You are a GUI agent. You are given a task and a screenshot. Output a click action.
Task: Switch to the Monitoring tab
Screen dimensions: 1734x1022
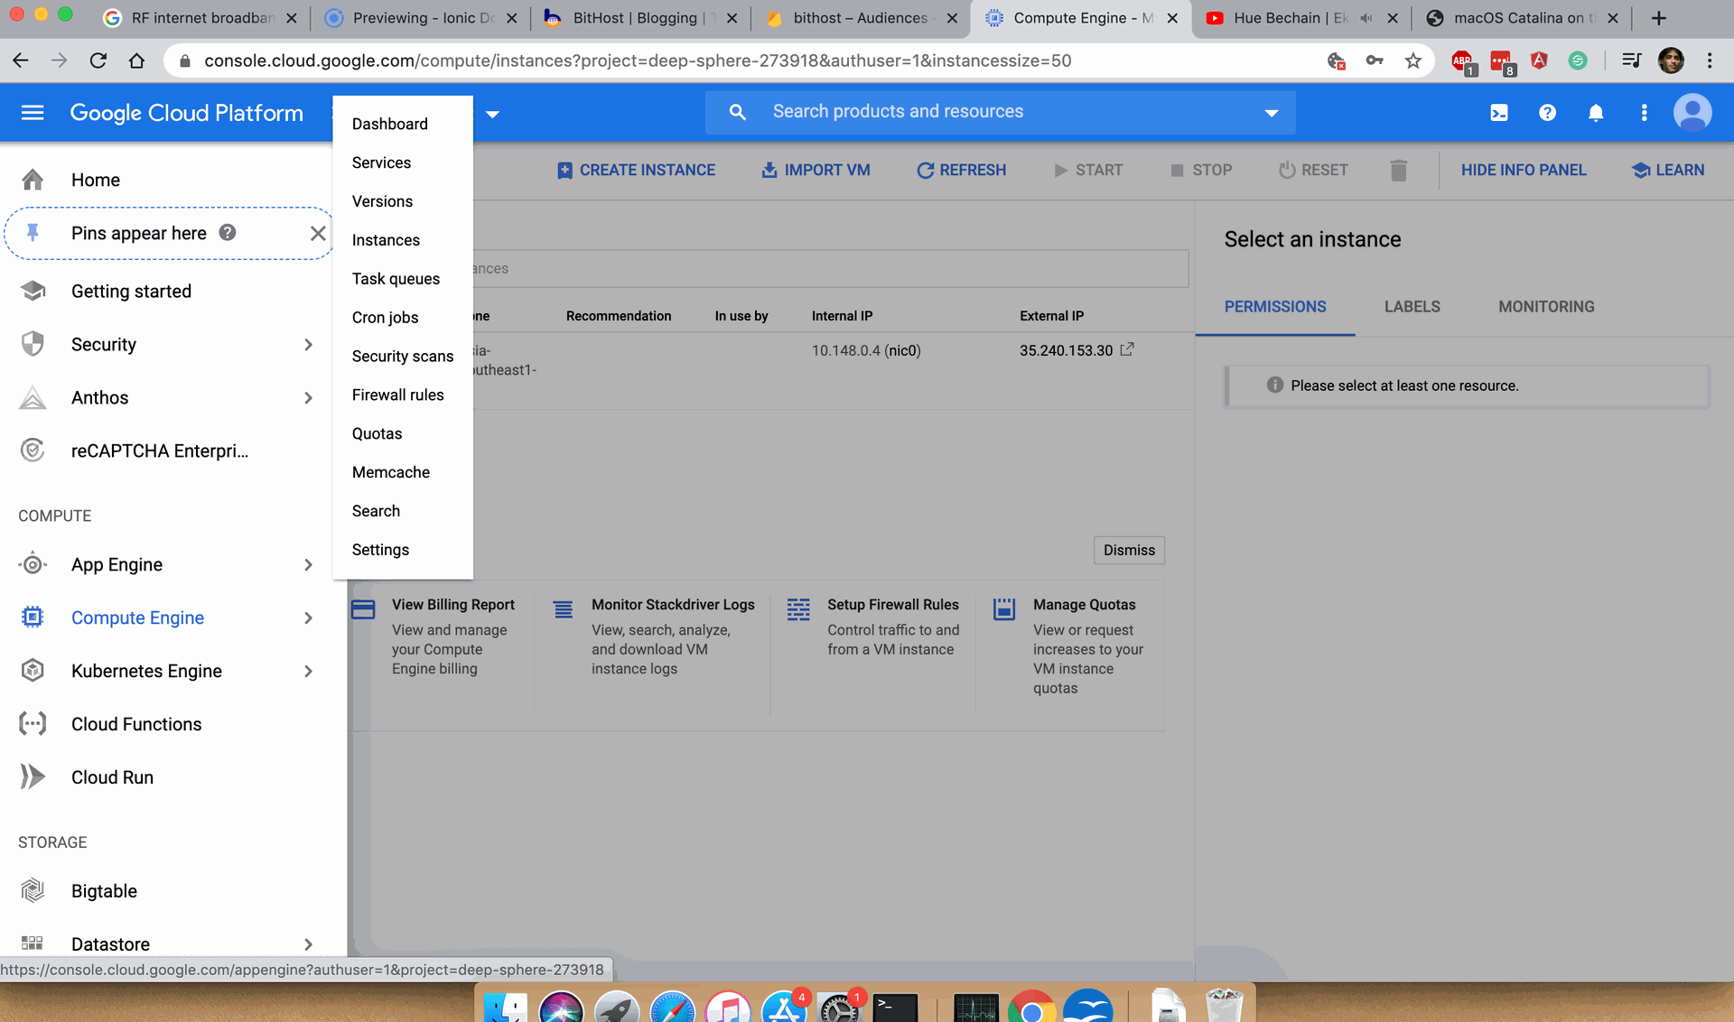pos(1546,307)
